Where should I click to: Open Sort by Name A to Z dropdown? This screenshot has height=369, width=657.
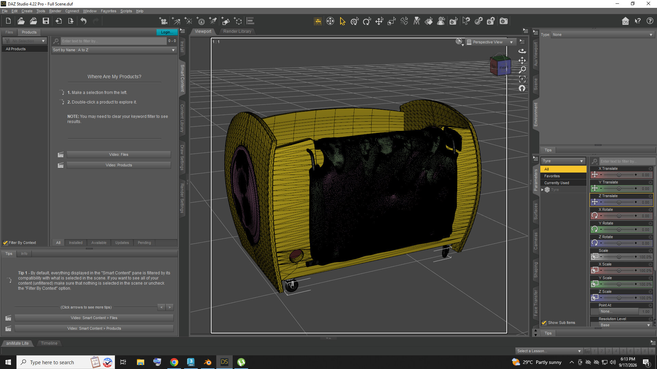[x=114, y=50]
